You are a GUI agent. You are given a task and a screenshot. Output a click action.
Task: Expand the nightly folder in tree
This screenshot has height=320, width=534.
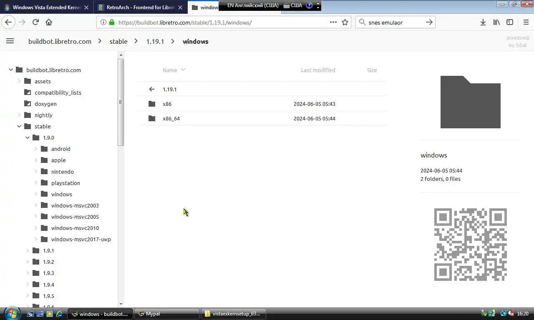click(x=19, y=115)
